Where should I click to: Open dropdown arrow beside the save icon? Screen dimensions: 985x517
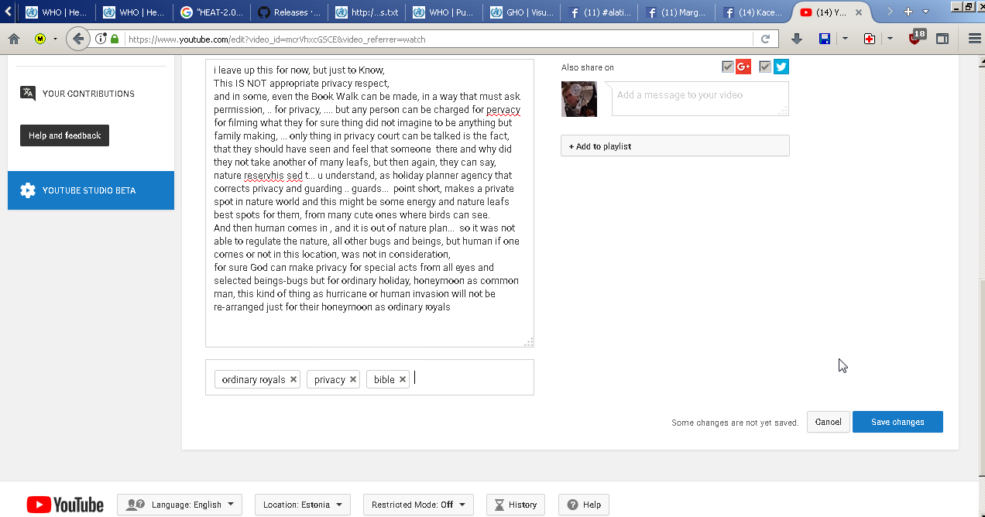(844, 39)
